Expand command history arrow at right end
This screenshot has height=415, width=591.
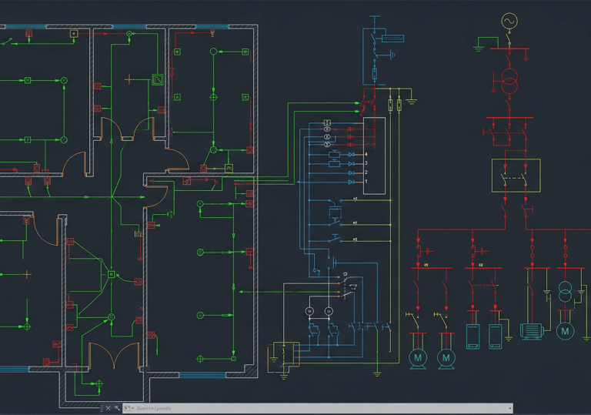[x=509, y=408]
